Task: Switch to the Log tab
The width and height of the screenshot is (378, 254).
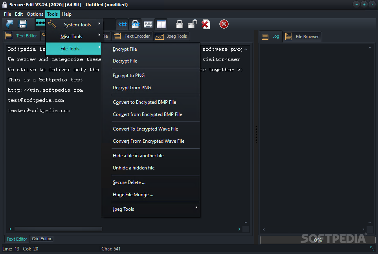Action: [271, 37]
